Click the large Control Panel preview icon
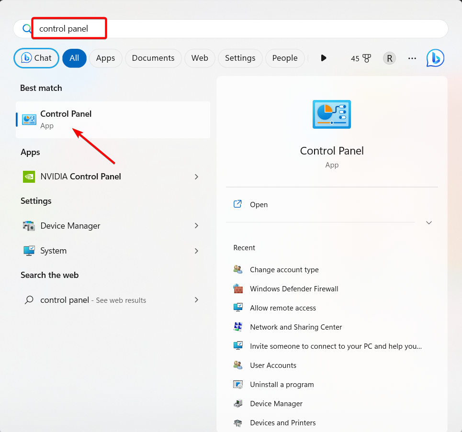462x432 pixels. pyautogui.click(x=331, y=114)
